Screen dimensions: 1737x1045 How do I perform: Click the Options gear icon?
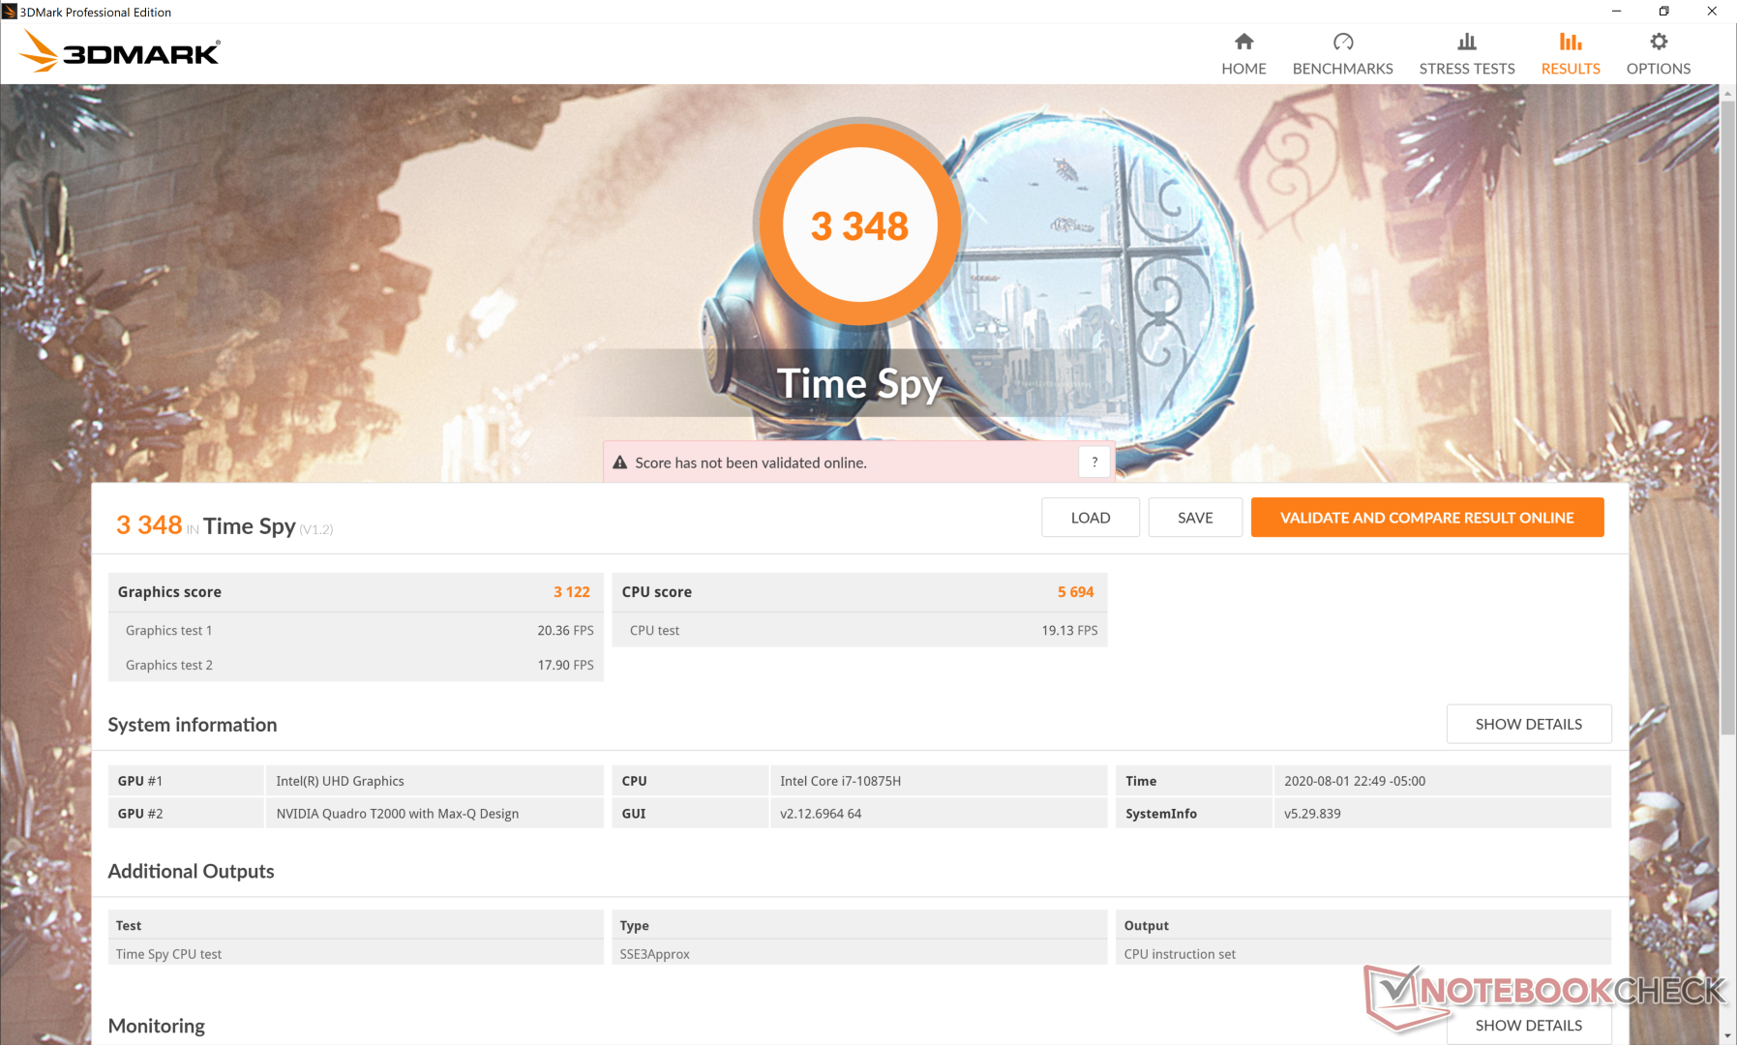(1659, 42)
